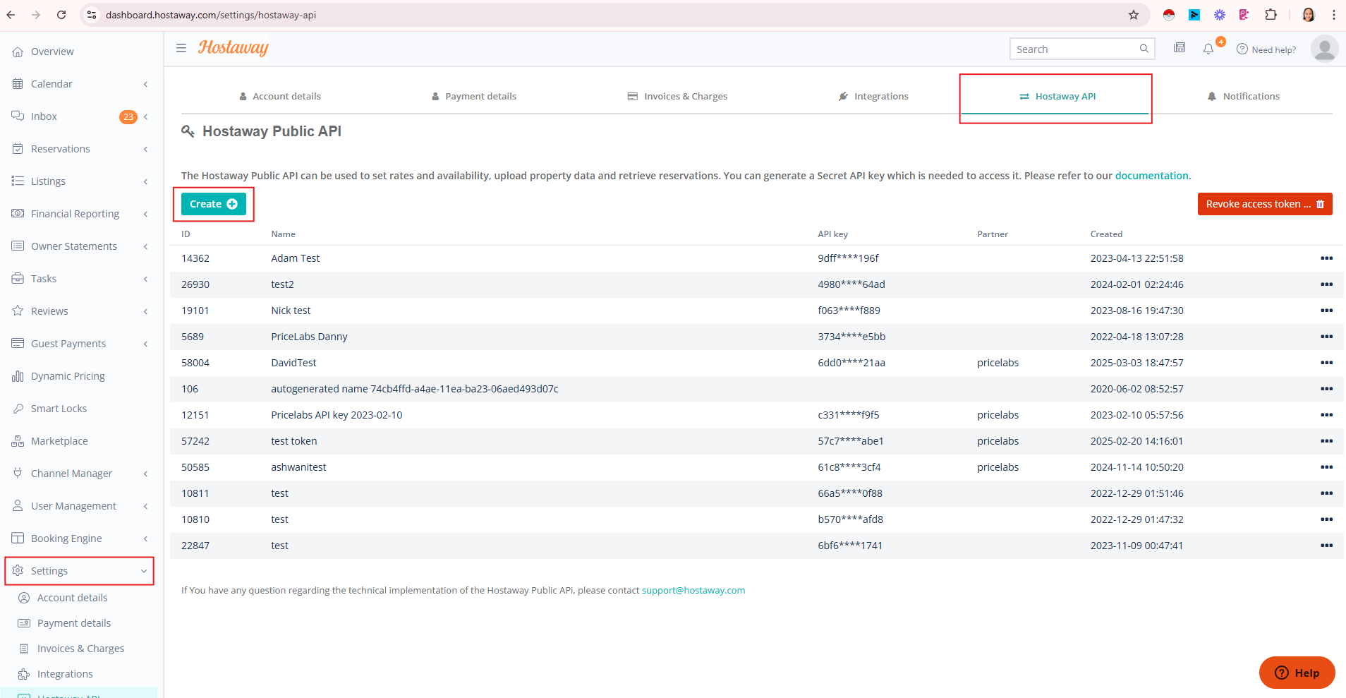Expand the Listings submenu chevron
Viewport: 1346px width, 698px height.
pyautogui.click(x=146, y=181)
